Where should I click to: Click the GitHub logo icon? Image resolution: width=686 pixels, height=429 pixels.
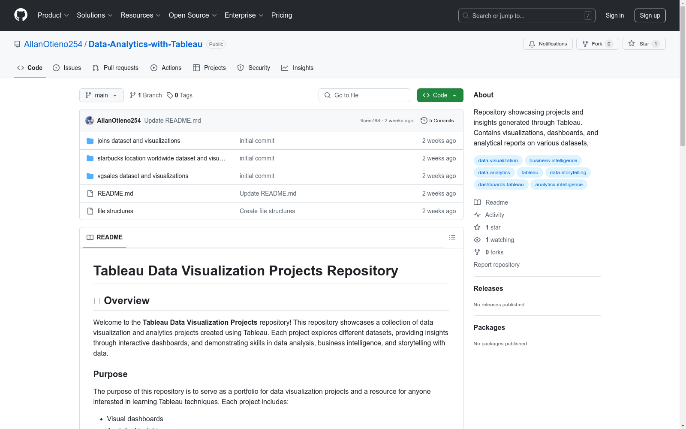click(x=21, y=15)
